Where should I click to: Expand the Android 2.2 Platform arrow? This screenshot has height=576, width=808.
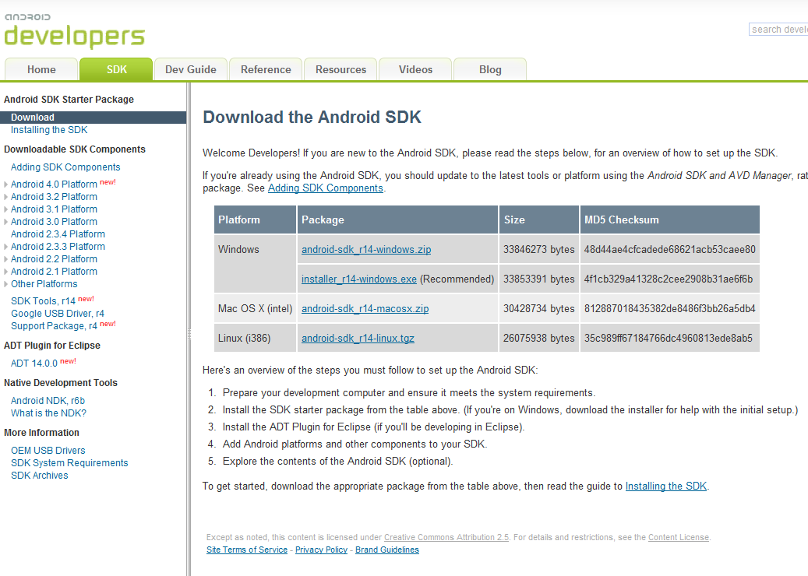[x=5, y=259]
